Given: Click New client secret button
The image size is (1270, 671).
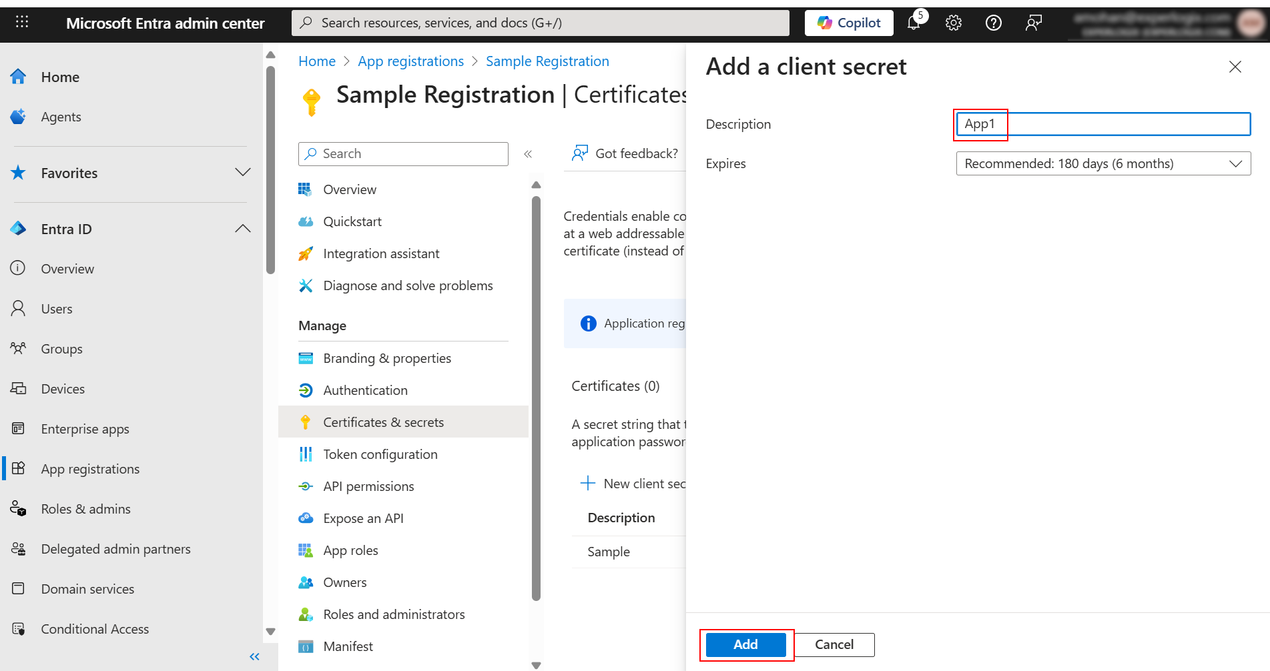Looking at the screenshot, I should click(633, 484).
